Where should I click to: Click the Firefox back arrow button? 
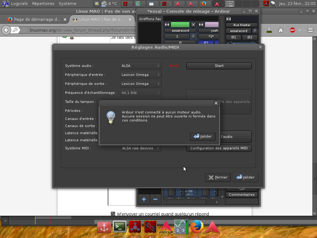click(x=6, y=30)
